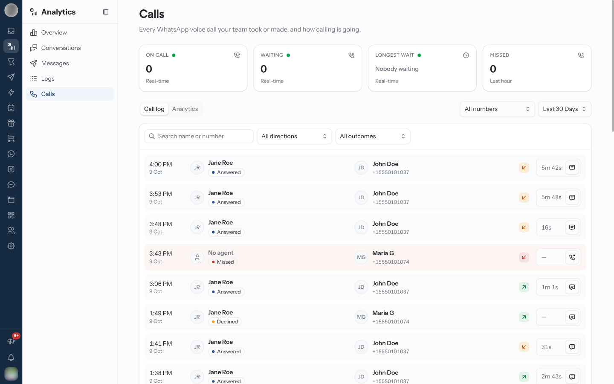Open the message icon for the 4:00 PM call
This screenshot has height=384, width=614.
(x=572, y=168)
